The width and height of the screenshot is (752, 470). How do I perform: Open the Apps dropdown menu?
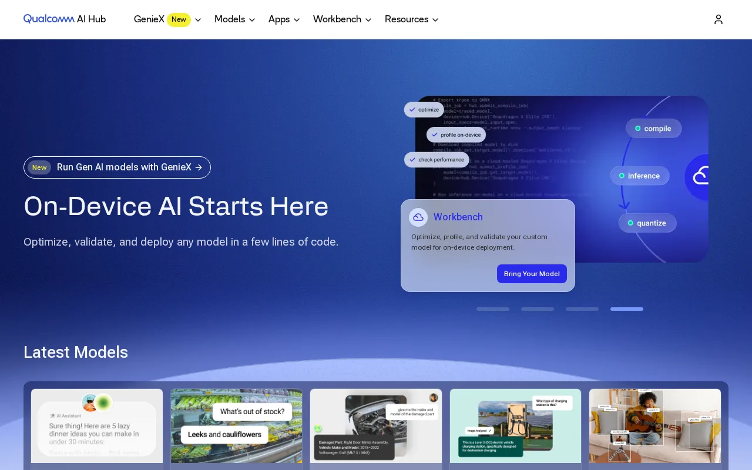coord(284,19)
